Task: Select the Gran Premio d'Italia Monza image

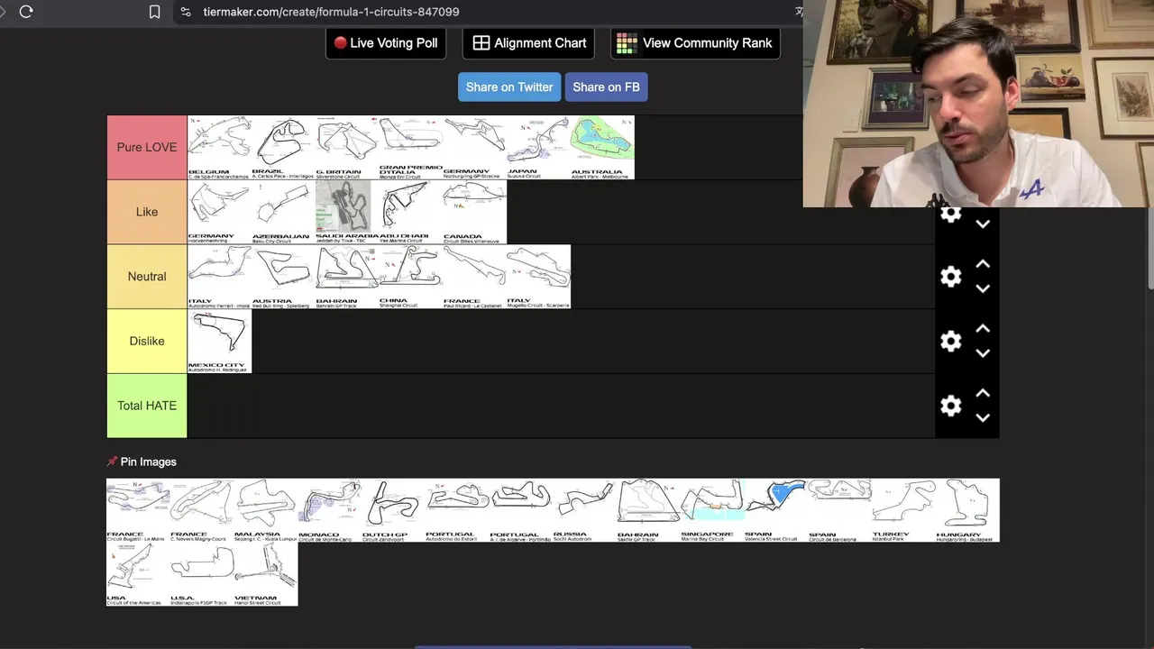Action: 411,147
